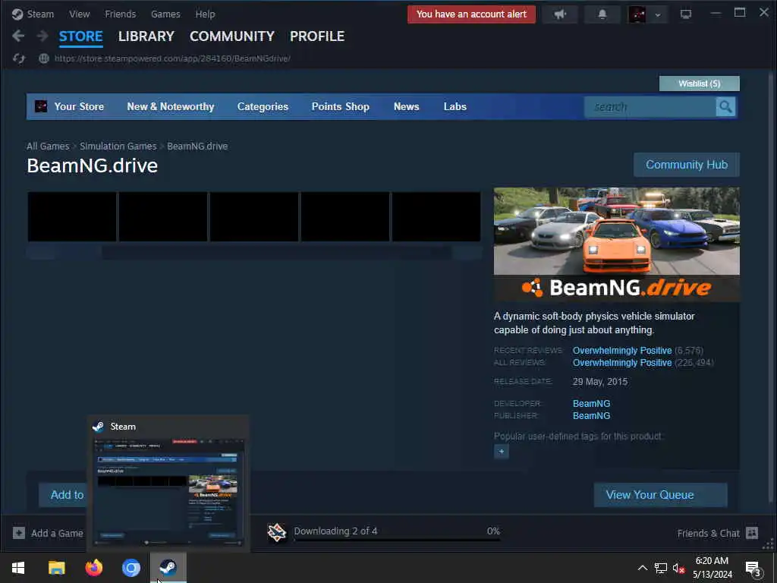
Task: Switch to the PROFILE tab
Action: point(317,36)
